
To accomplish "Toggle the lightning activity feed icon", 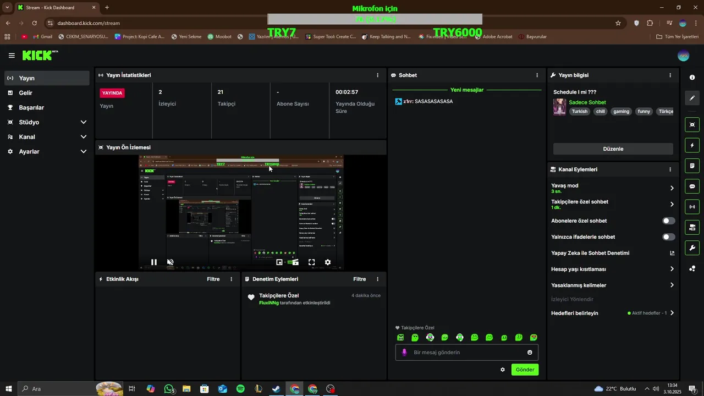I will [692, 145].
